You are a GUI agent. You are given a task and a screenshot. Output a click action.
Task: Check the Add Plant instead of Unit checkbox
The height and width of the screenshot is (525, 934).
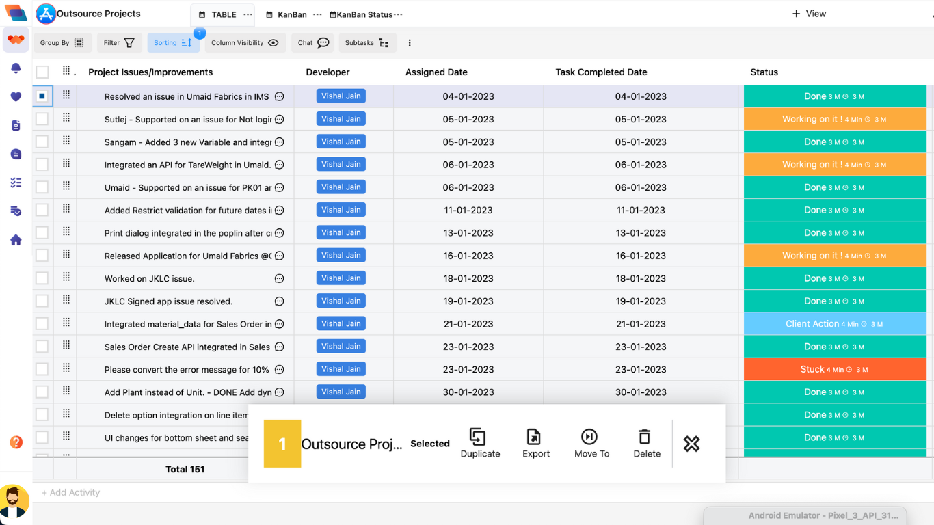coord(42,392)
